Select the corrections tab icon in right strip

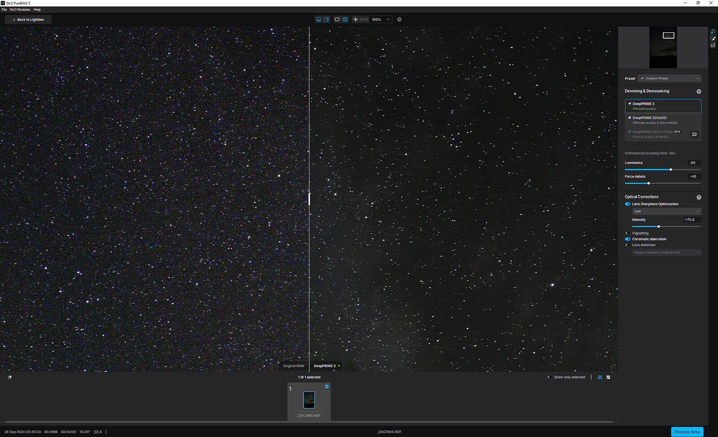tap(713, 32)
